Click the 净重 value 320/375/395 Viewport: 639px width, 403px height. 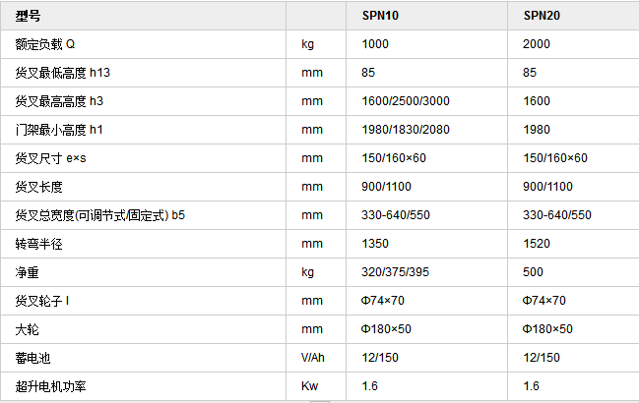[395, 271]
